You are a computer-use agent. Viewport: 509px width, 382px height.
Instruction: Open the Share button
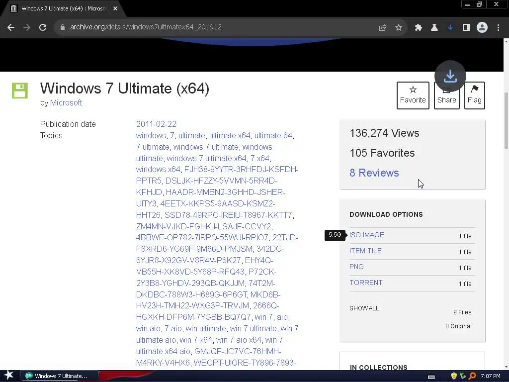point(447,99)
